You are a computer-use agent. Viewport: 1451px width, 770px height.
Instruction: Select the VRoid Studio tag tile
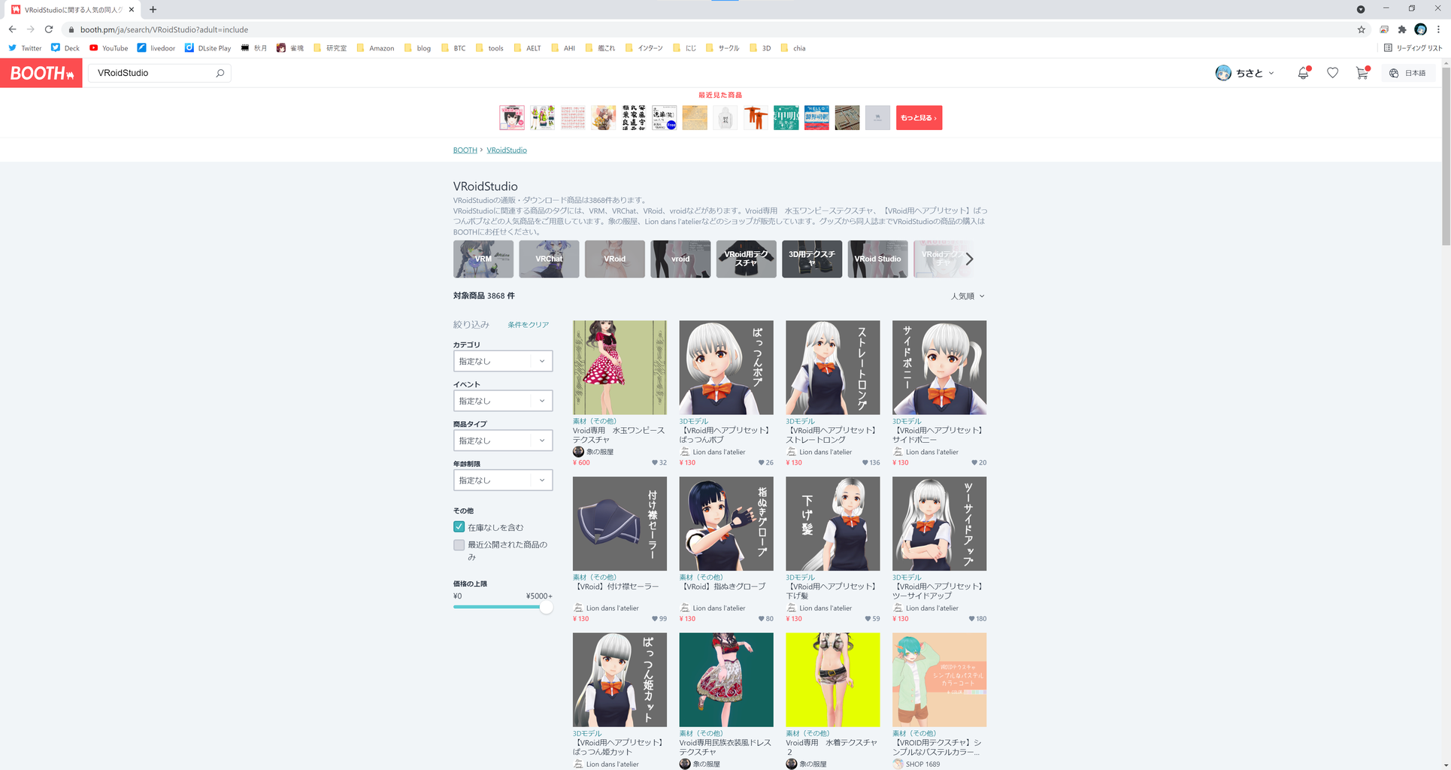878,259
